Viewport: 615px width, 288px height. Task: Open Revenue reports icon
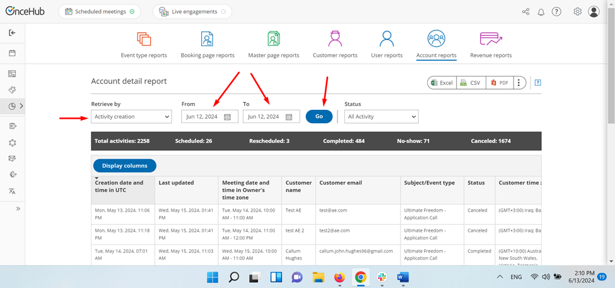point(491,39)
